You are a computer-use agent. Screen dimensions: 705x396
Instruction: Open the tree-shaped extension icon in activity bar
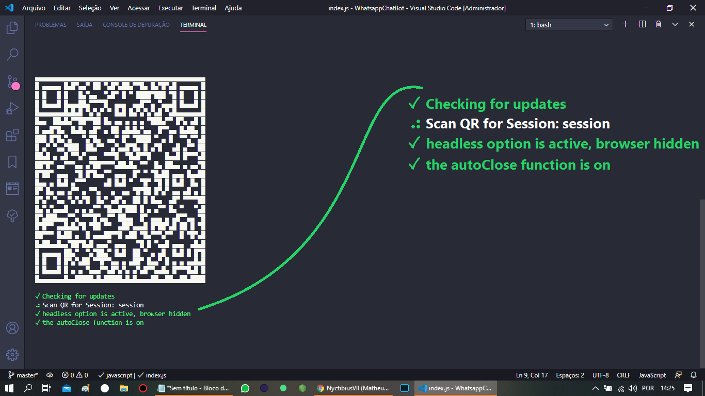12,216
